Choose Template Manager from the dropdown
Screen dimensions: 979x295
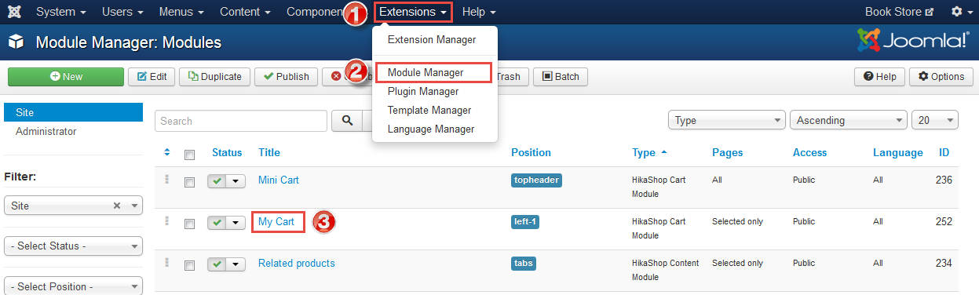(x=429, y=110)
